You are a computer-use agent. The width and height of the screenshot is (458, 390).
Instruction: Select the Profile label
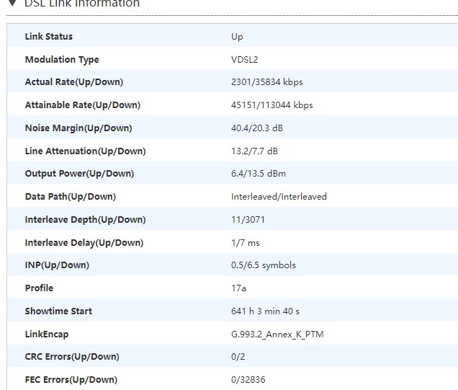click(x=39, y=288)
